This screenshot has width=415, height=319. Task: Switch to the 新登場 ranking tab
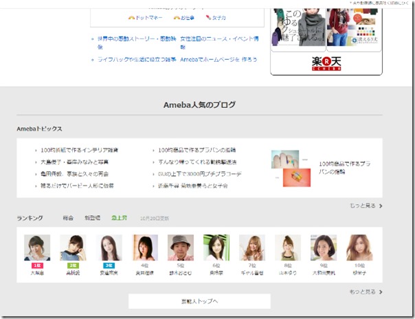pos(92,218)
